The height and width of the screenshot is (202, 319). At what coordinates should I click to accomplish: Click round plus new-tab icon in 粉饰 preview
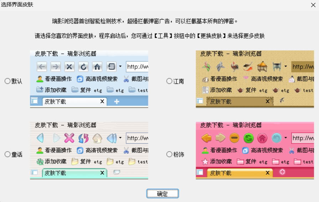pos(282,172)
